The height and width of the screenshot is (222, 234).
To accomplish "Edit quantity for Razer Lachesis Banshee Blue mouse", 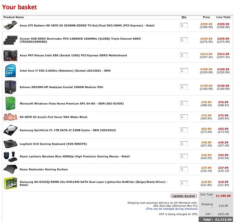I will (184, 156).
